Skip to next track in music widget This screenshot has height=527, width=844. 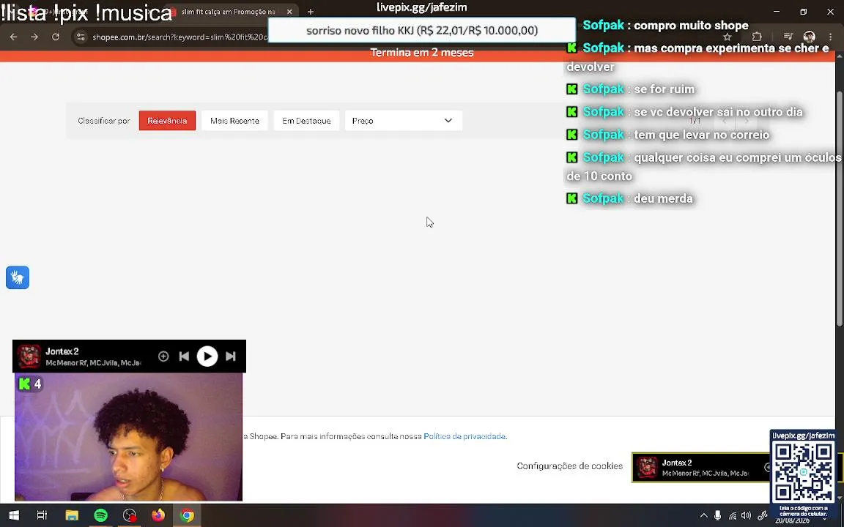[x=230, y=356]
